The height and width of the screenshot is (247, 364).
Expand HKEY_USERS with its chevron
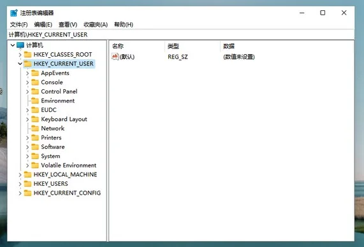20,184
